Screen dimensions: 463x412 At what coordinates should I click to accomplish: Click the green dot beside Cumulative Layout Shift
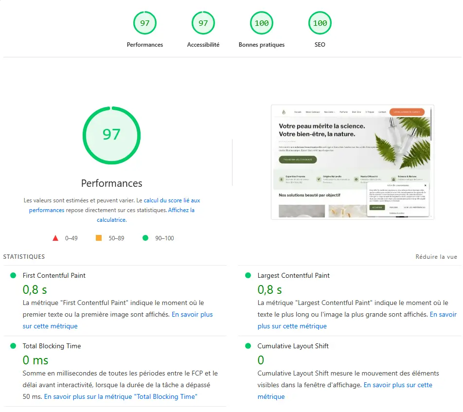(x=248, y=346)
